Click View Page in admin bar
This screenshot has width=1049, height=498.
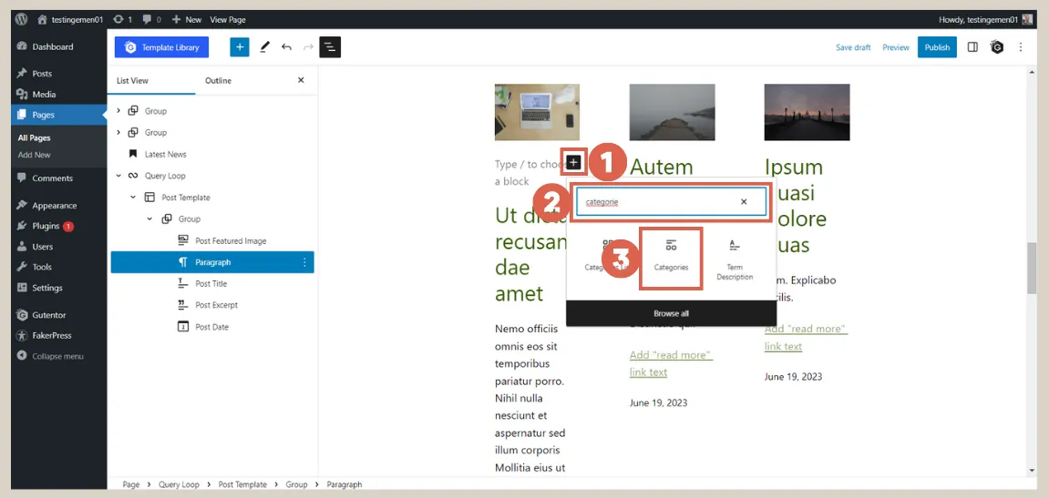coord(228,19)
